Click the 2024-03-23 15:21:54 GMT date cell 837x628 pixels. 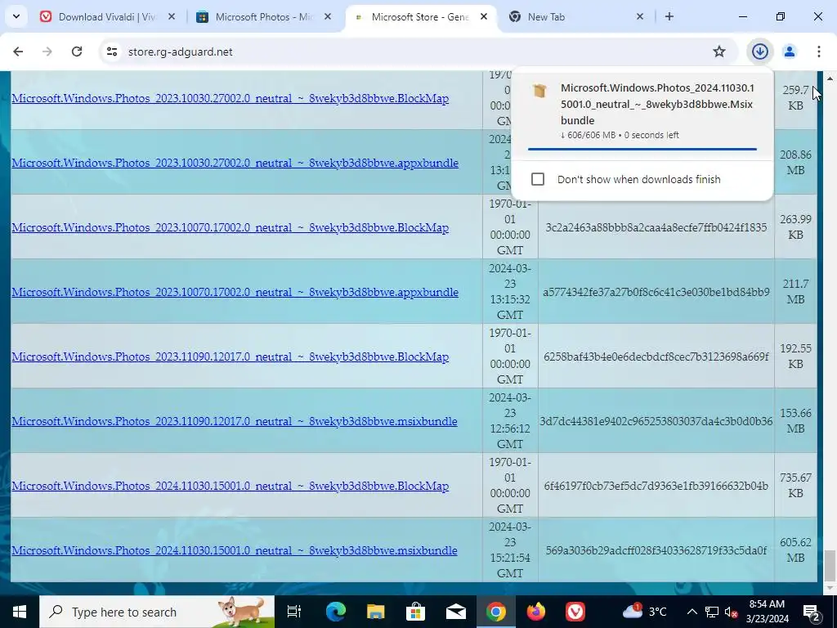pyautogui.click(x=510, y=550)
